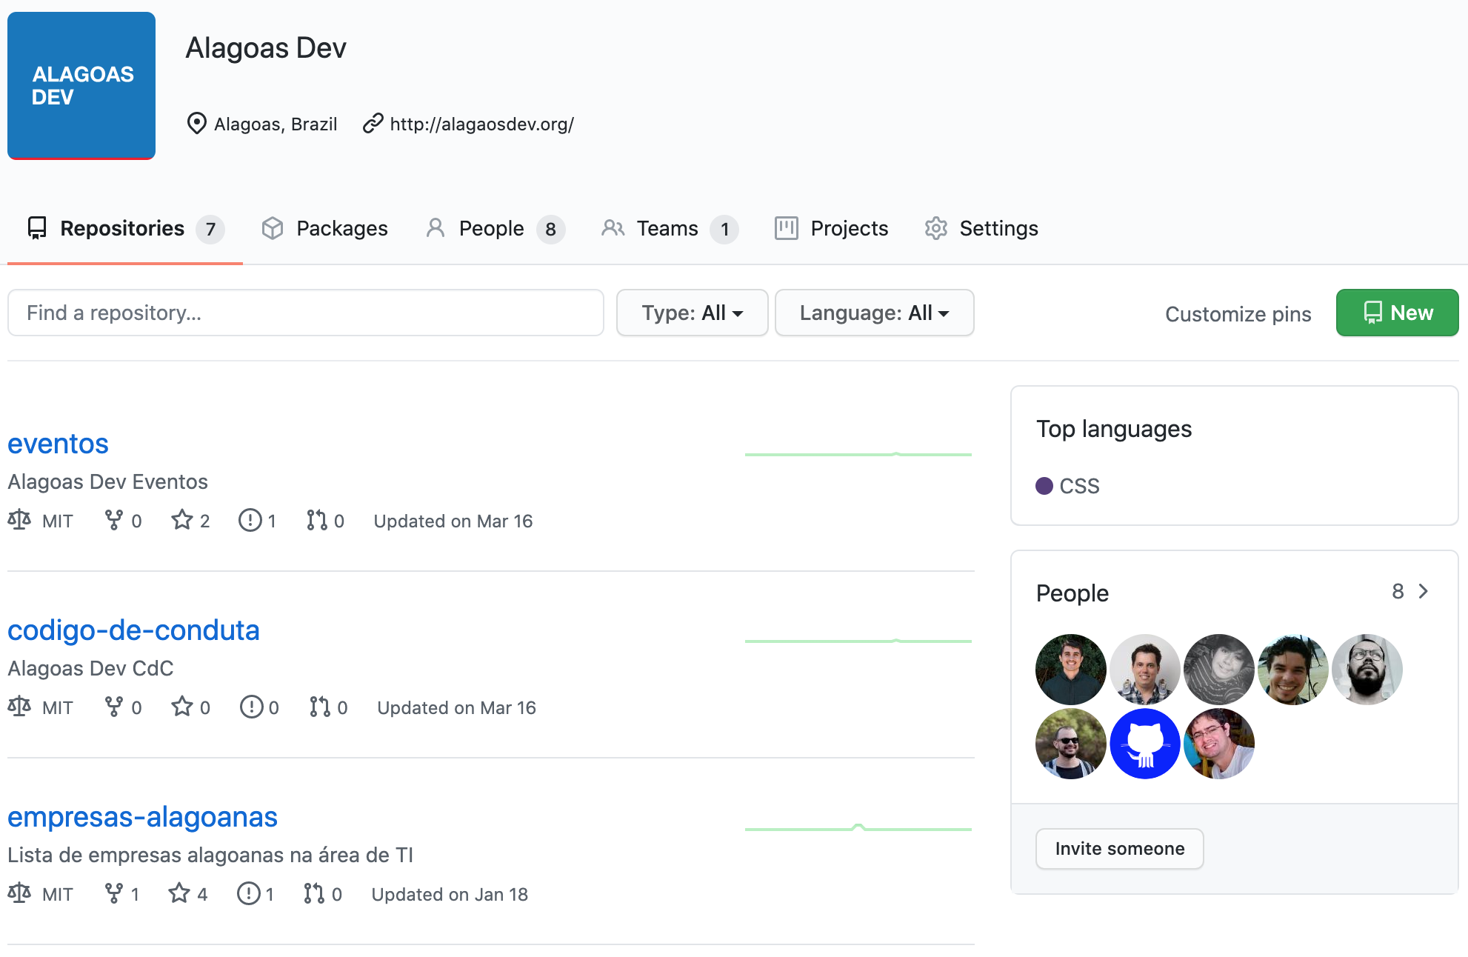Screen dimensions: 1468x957
Task: Open the member avatar wearing sunglasses
Action: [x=1071, y=744]
